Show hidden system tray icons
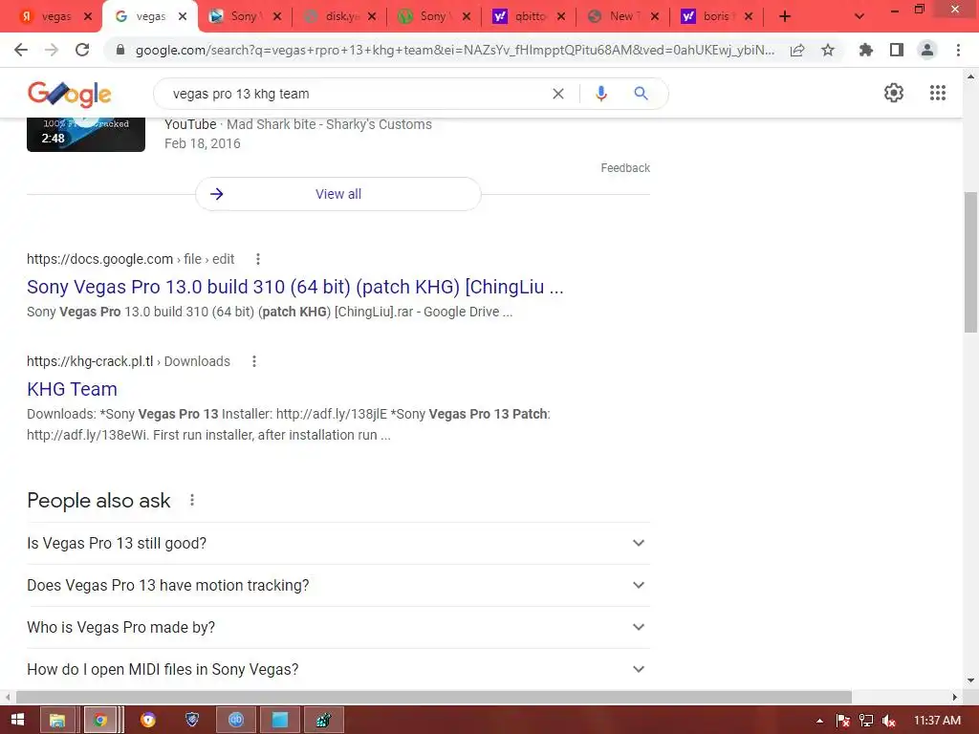979x734 pixels. click(819, 721)
